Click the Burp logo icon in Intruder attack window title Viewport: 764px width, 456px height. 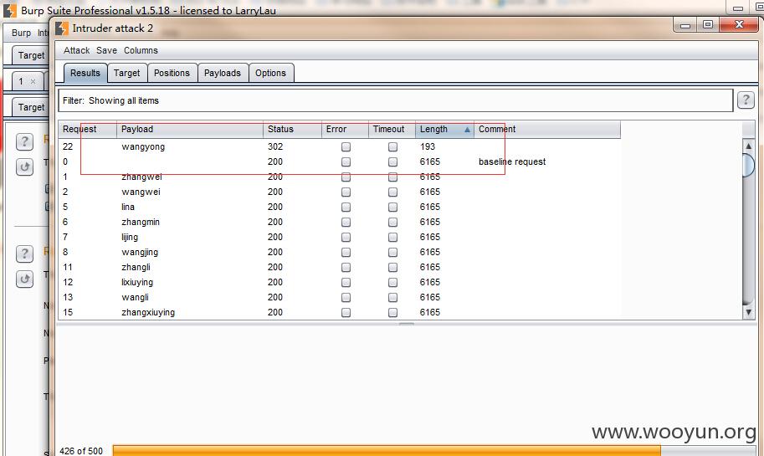click(62, 28)
